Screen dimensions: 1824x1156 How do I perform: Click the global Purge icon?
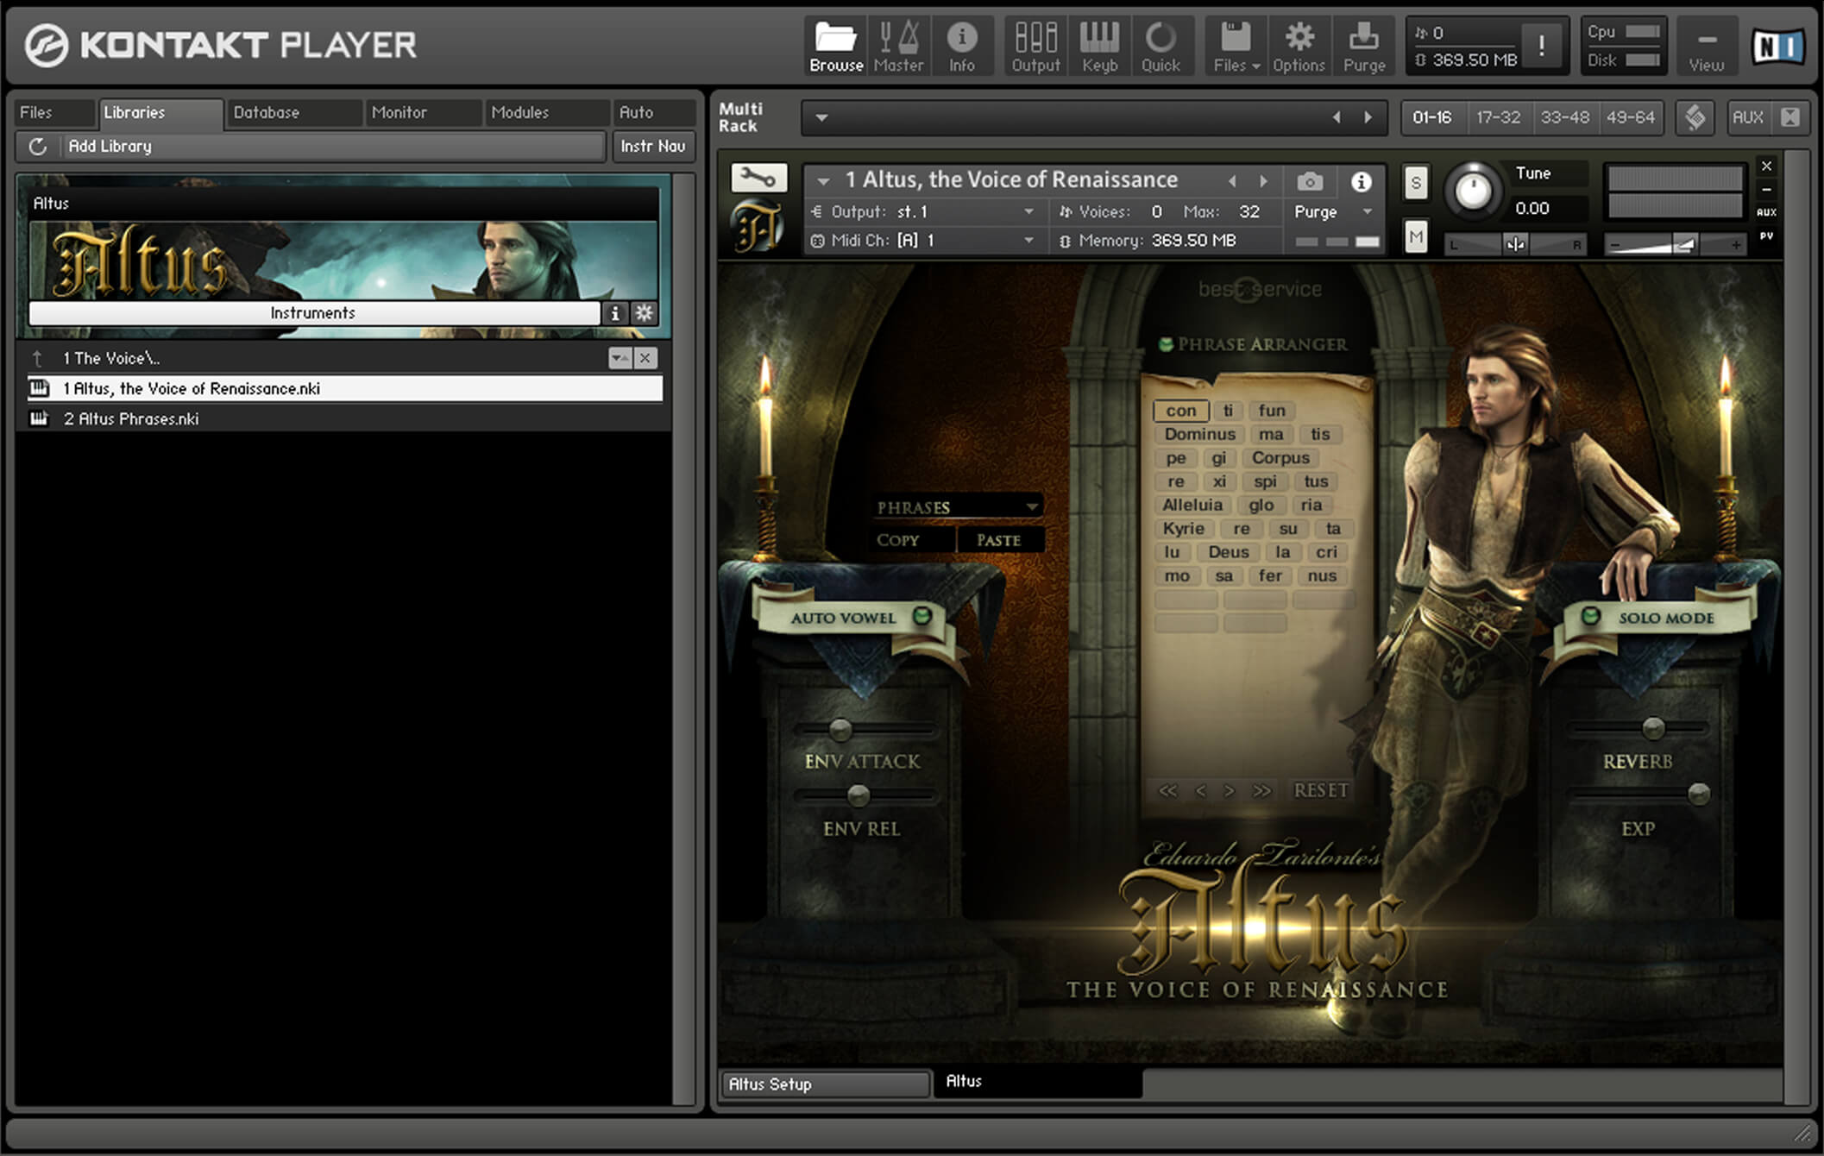pos(1363,46)
